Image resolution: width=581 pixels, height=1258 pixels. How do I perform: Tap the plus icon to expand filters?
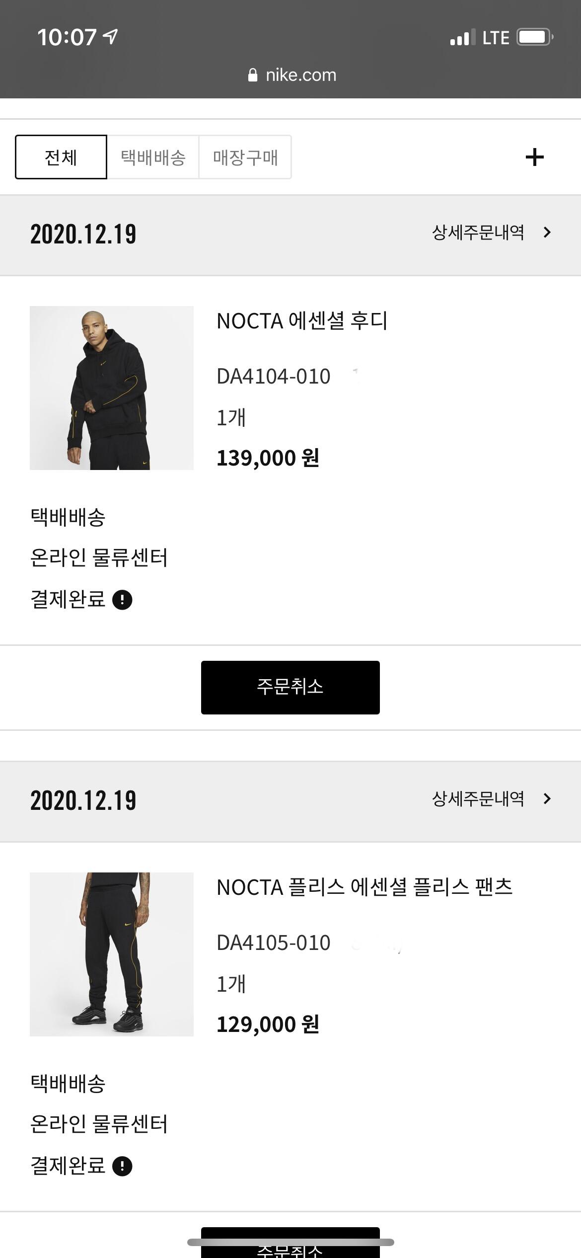pyautogui.click(x=534, y=157)
